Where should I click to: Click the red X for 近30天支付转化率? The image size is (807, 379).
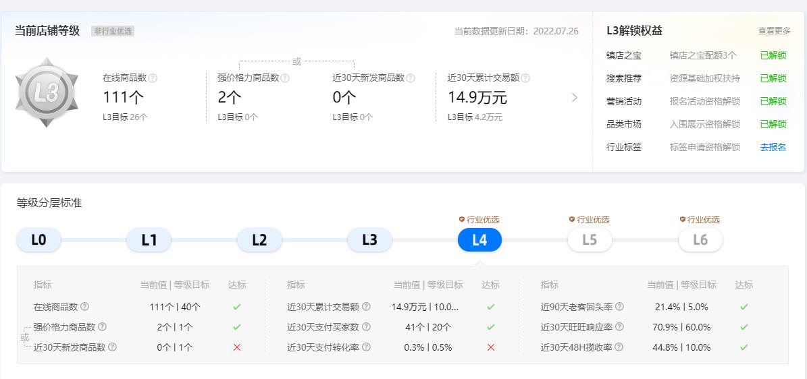pyautogui.click(x=491, y=347)
